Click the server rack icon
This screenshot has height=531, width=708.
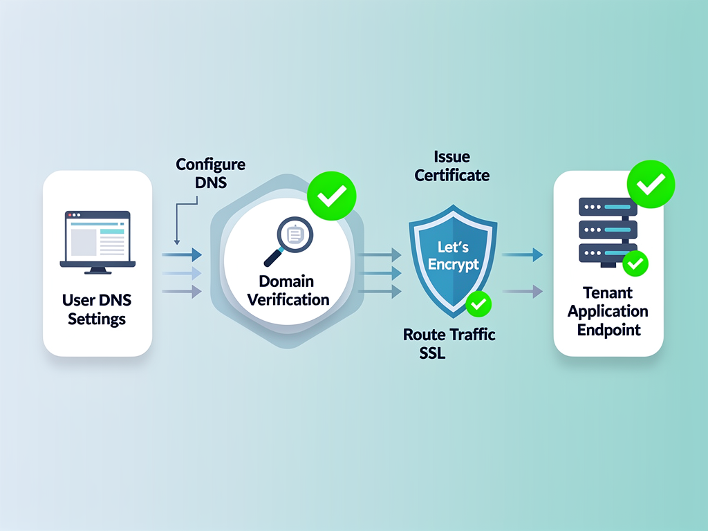[x=608, y=232]
